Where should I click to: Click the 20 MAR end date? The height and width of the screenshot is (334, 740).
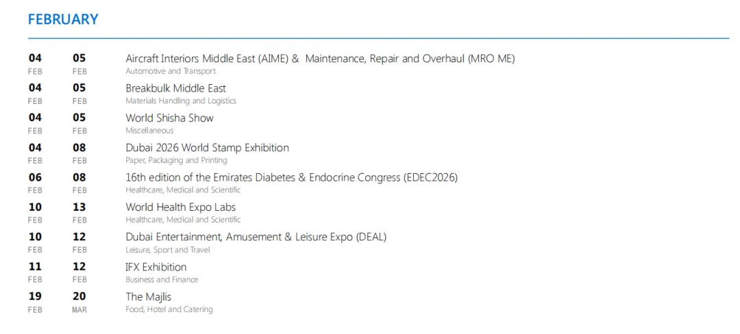[79, 301]
